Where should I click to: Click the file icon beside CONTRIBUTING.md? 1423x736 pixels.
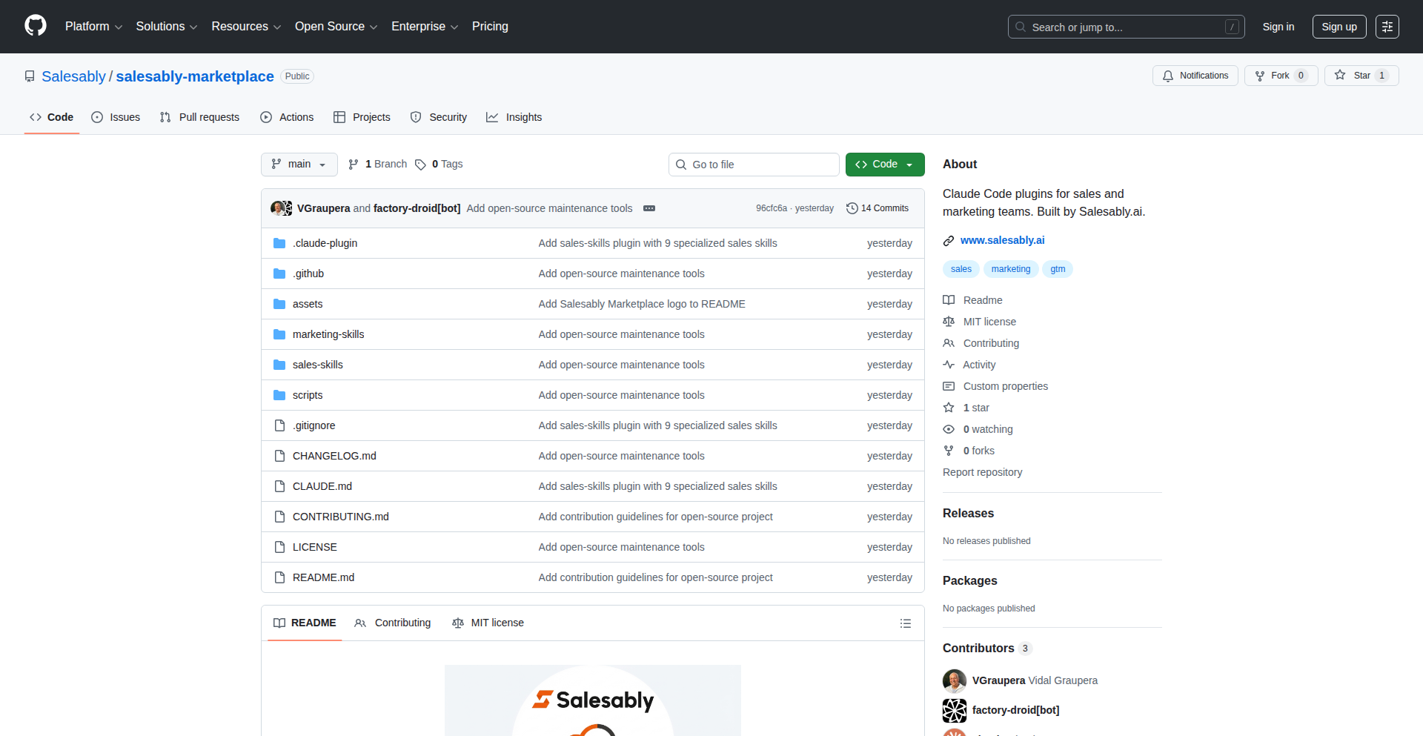pos(279,517)
